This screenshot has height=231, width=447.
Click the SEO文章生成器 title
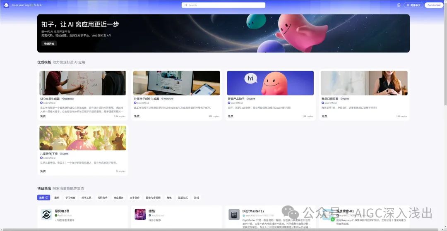coord(50,99)
